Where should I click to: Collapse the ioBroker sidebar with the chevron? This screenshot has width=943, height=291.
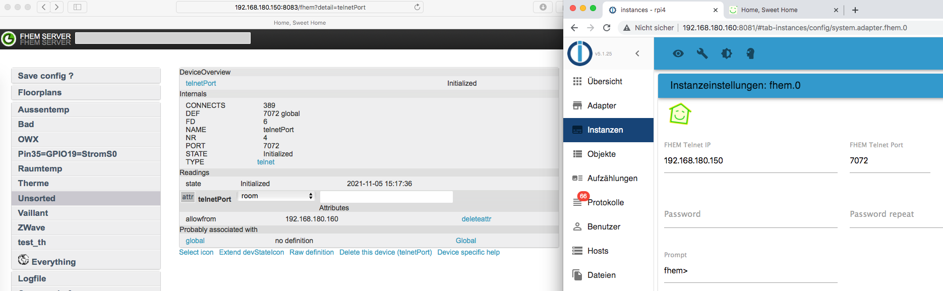637,53
